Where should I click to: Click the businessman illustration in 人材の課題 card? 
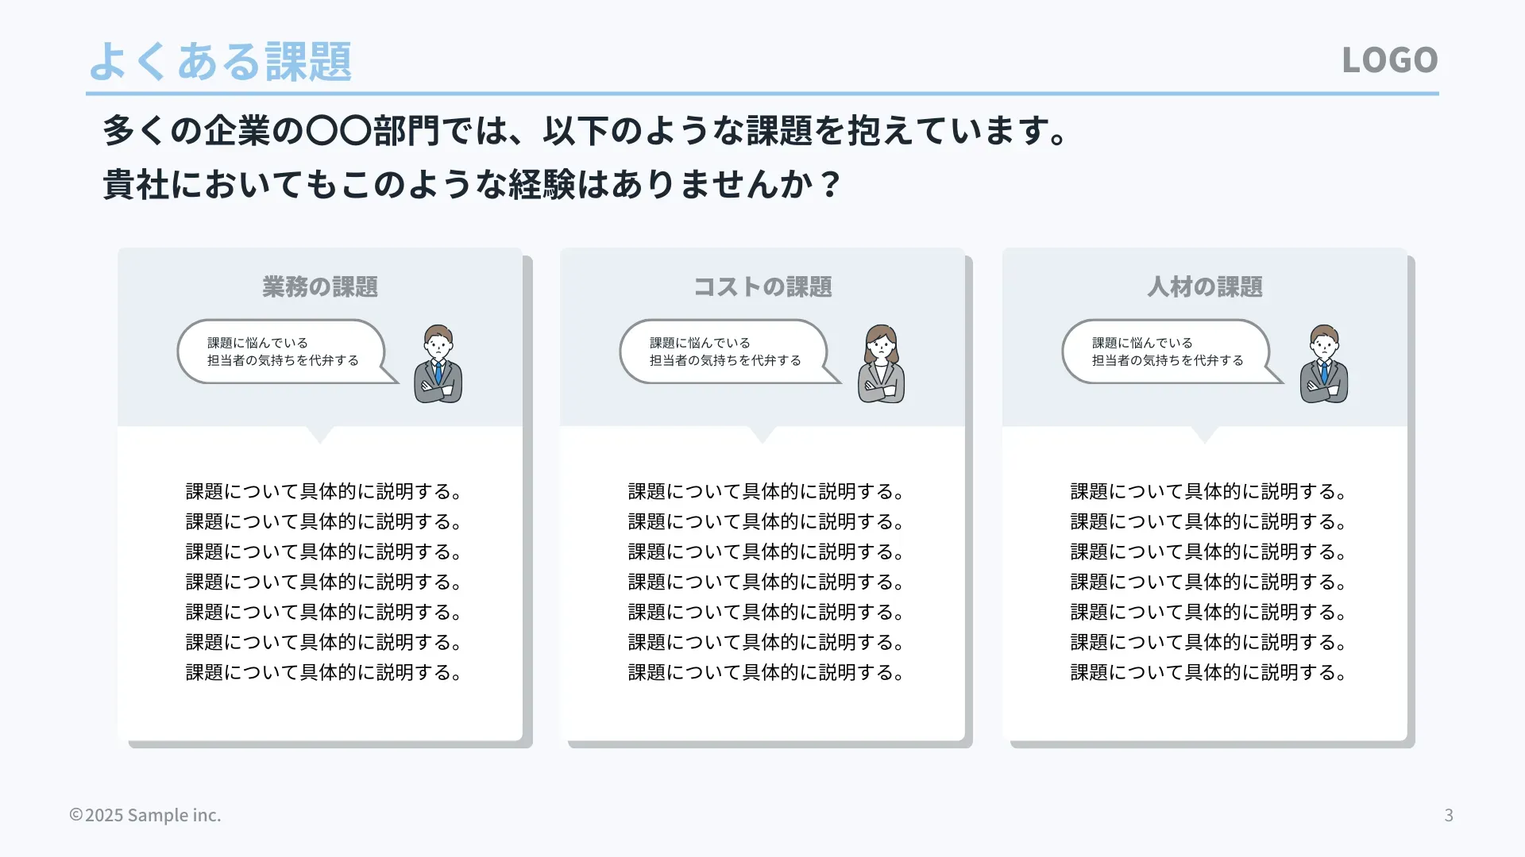tap(1323, 363)
